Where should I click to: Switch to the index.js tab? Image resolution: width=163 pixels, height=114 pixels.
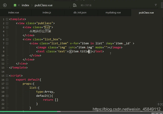pyautogui.click(x=47, y=12)
